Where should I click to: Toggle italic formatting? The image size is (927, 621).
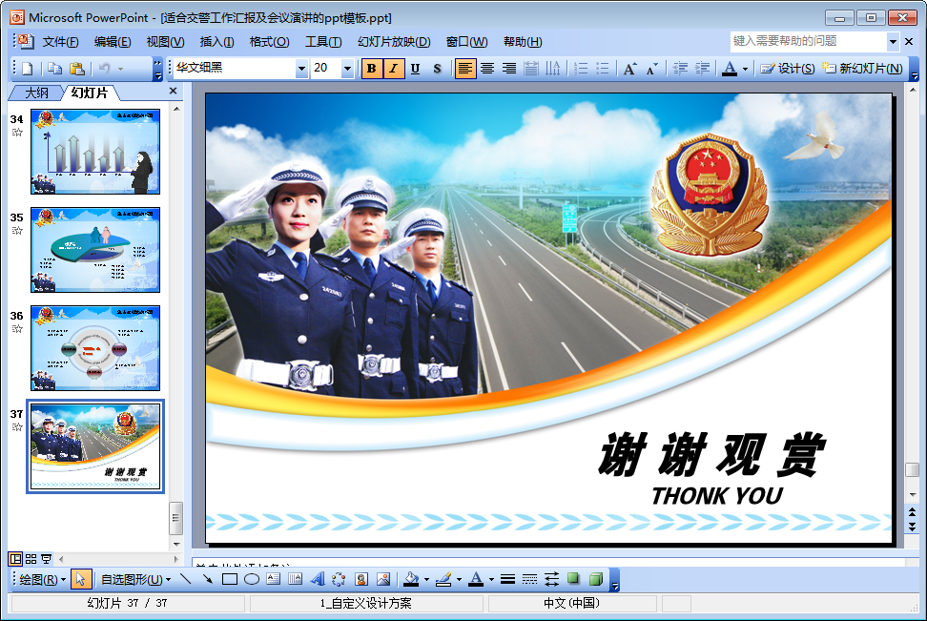coord(393,69)
